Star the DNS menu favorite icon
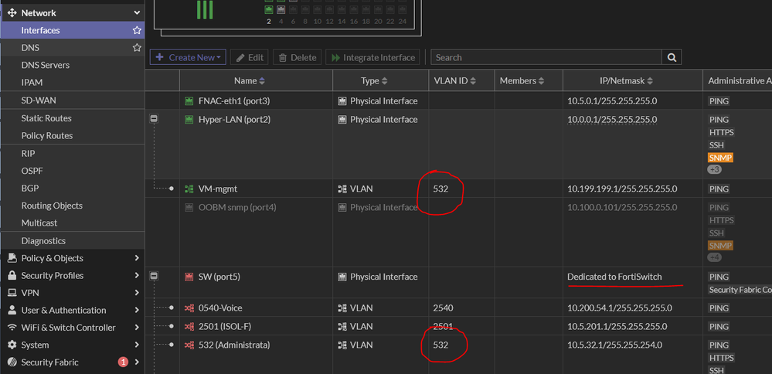Image resolution: width=772 pixels, height=374 pixels. [137, 48]
